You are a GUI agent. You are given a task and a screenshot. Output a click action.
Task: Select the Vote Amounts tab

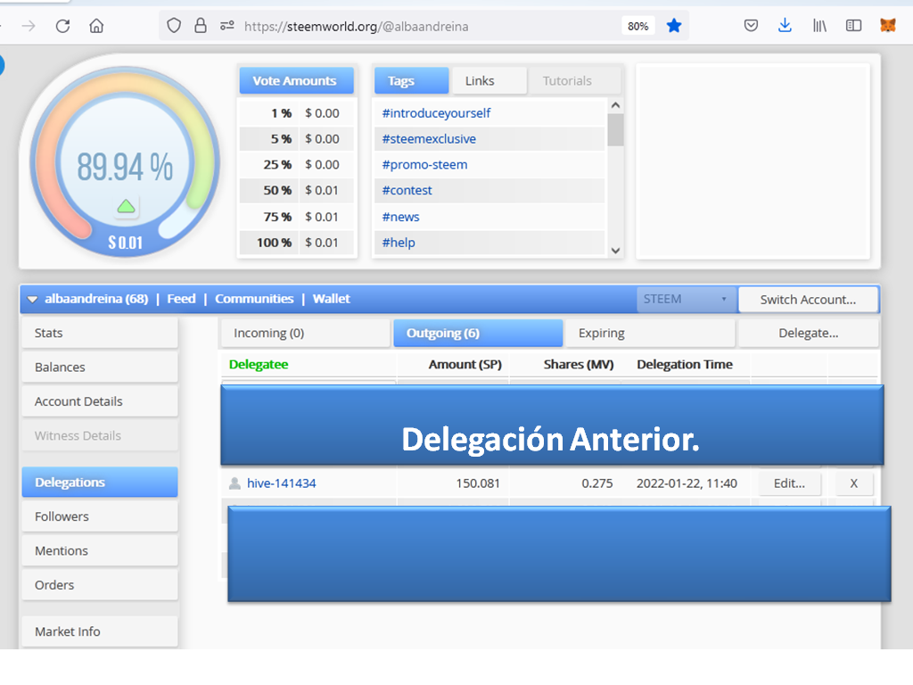(296, 81)
